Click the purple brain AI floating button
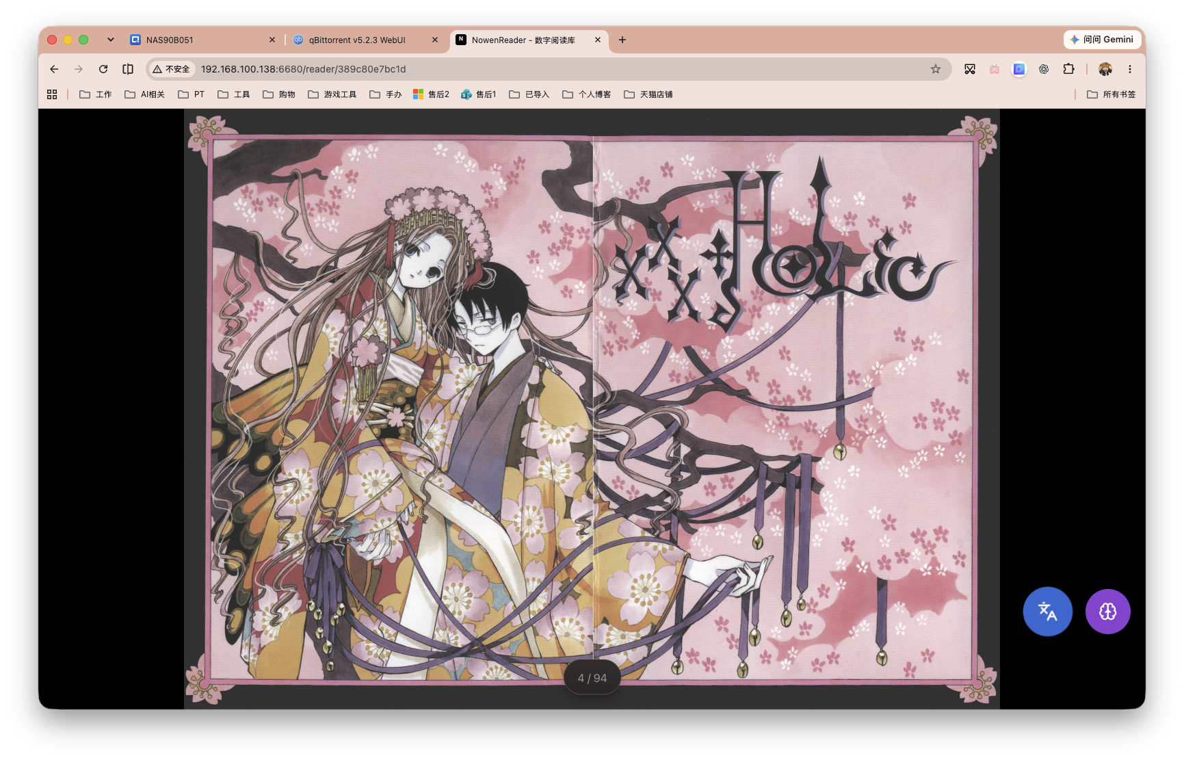Viewport: 1184px width, 760px height. coord(1108,612)
